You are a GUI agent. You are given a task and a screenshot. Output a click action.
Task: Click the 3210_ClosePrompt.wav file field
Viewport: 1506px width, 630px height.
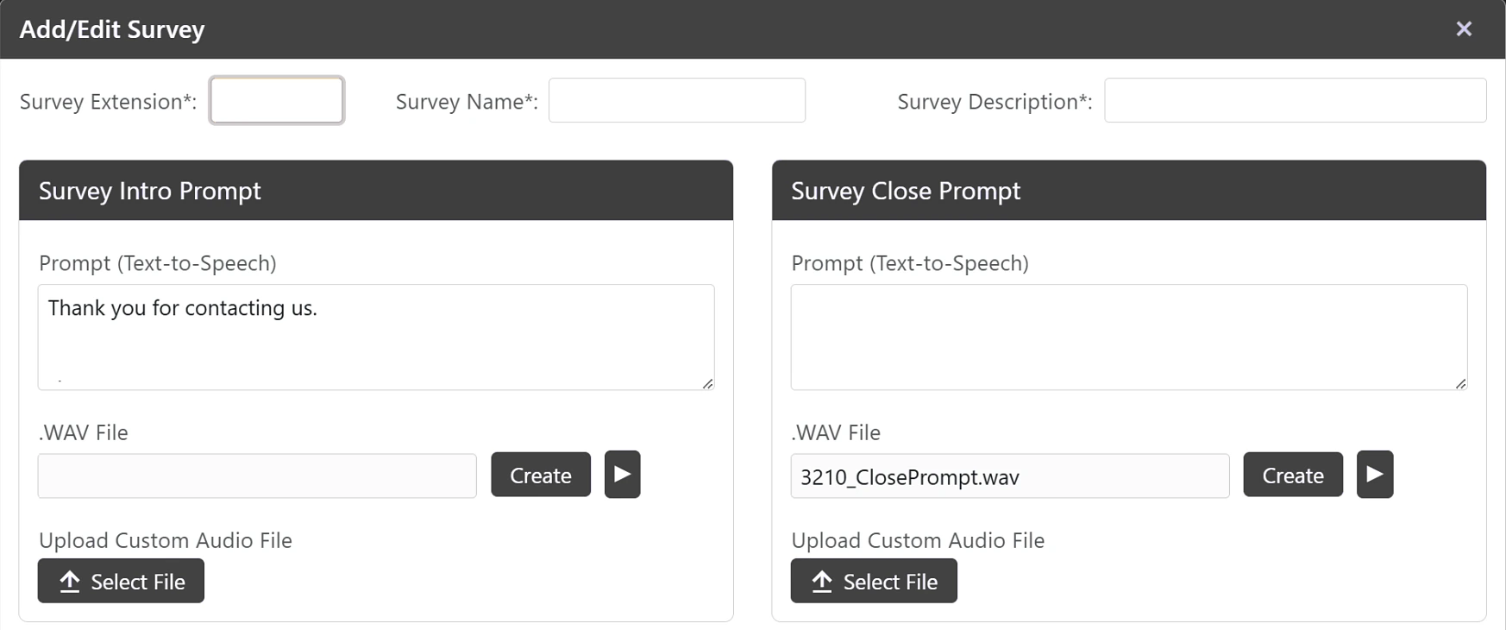point(1010,476)
